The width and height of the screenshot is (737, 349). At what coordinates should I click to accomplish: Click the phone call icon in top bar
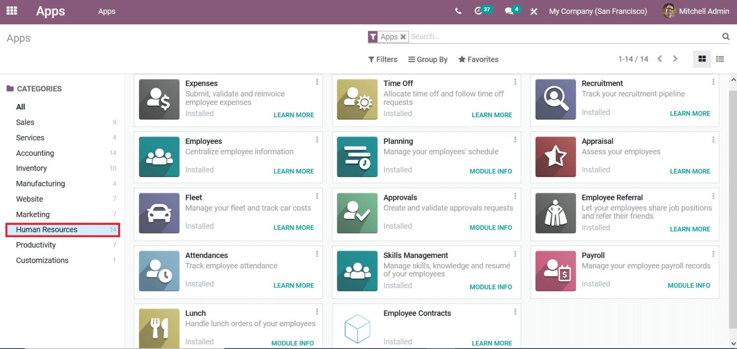point(458,11)
